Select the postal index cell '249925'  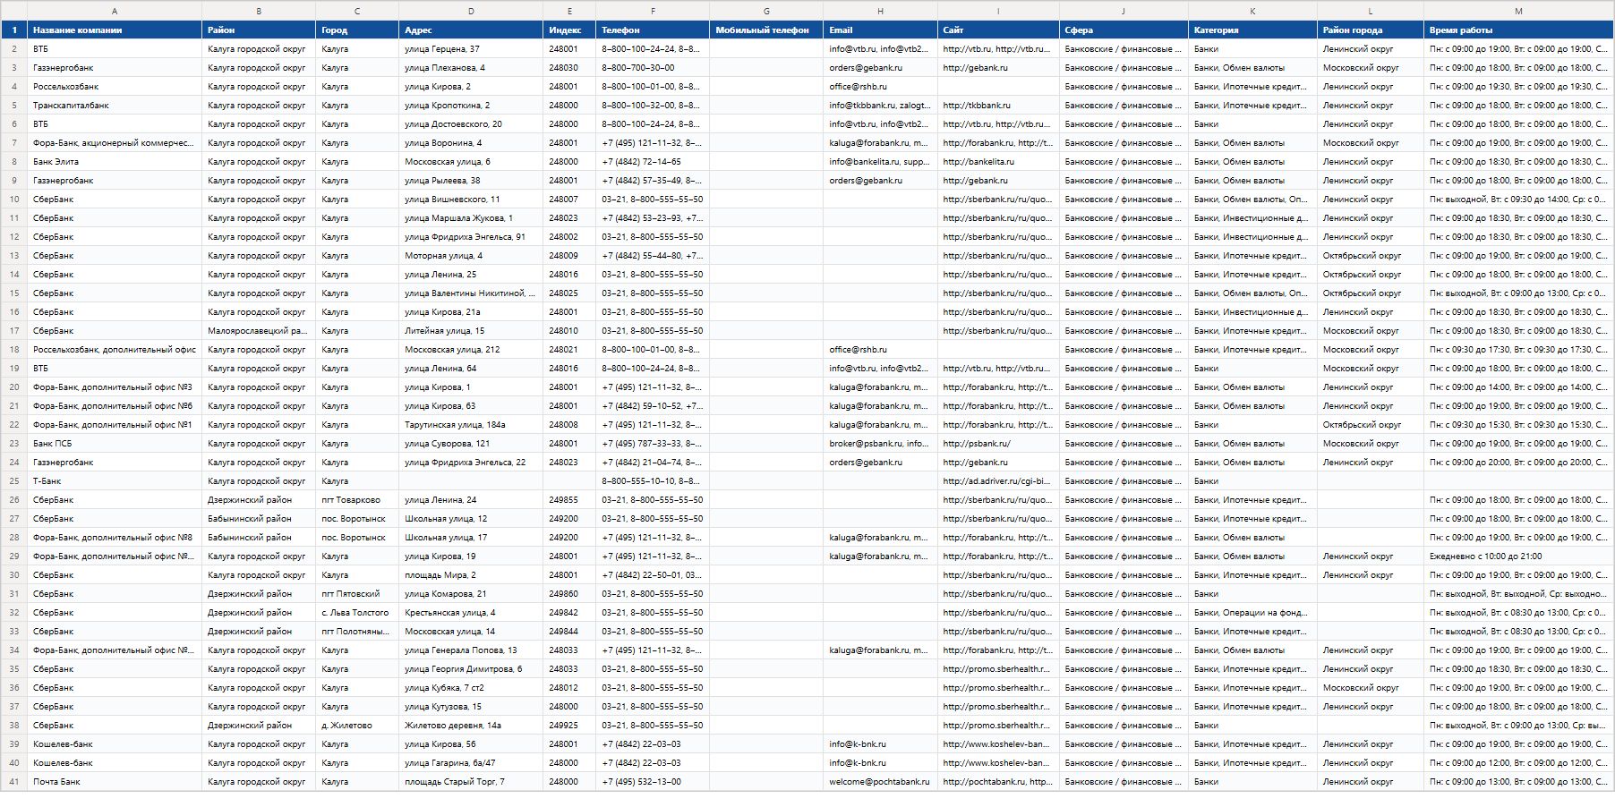(x=569, y=726)
